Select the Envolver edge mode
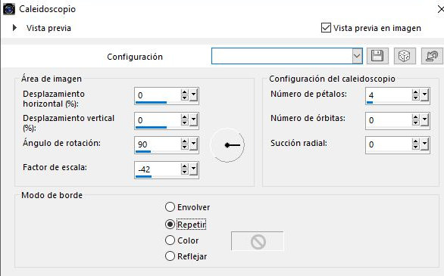444x276 pixels. [170, 207]
